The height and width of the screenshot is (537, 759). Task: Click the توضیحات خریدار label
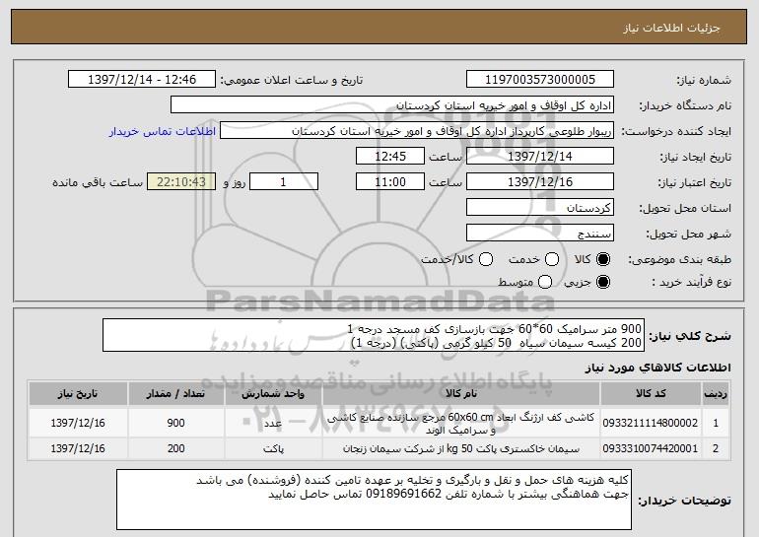coord(684,501)
